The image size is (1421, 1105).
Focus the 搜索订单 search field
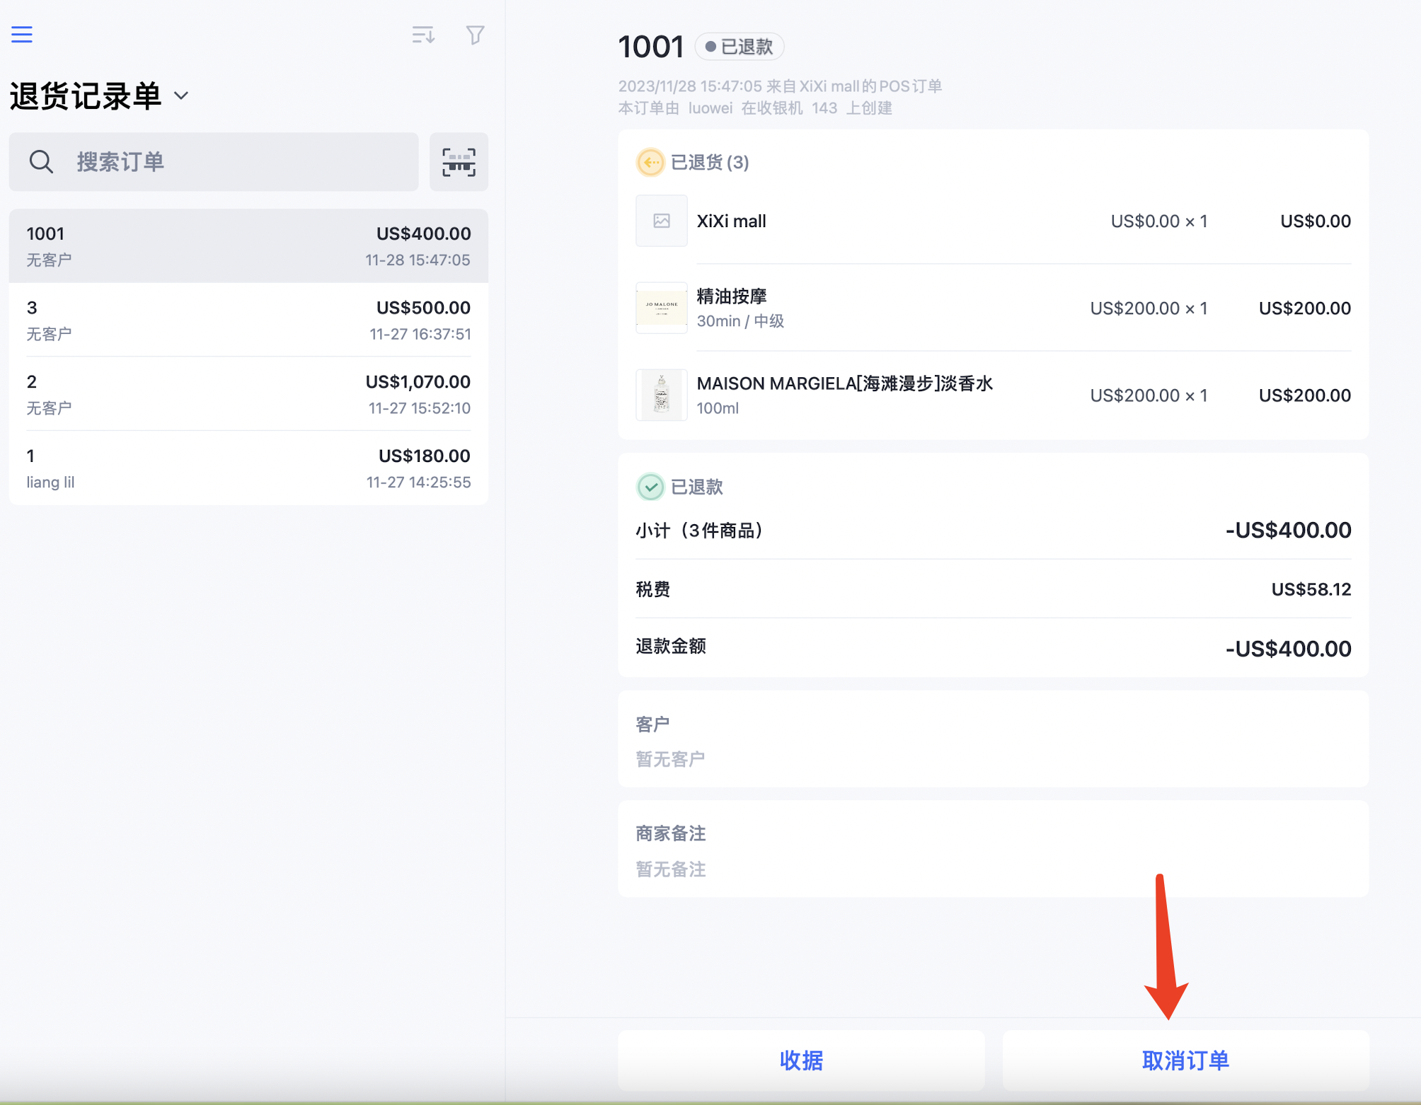click(x=214, y=162)
